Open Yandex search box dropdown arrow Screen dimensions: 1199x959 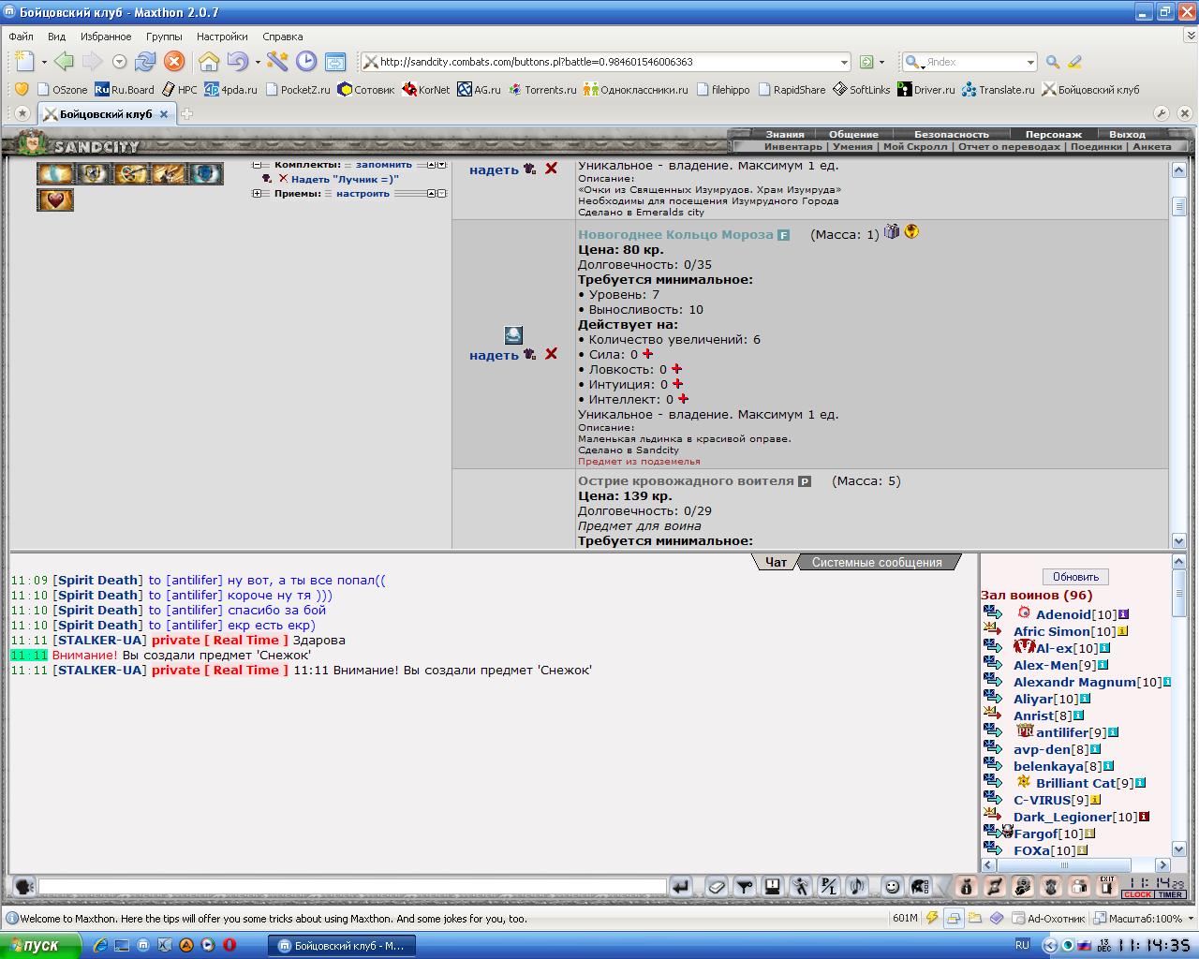(1029, 62)
